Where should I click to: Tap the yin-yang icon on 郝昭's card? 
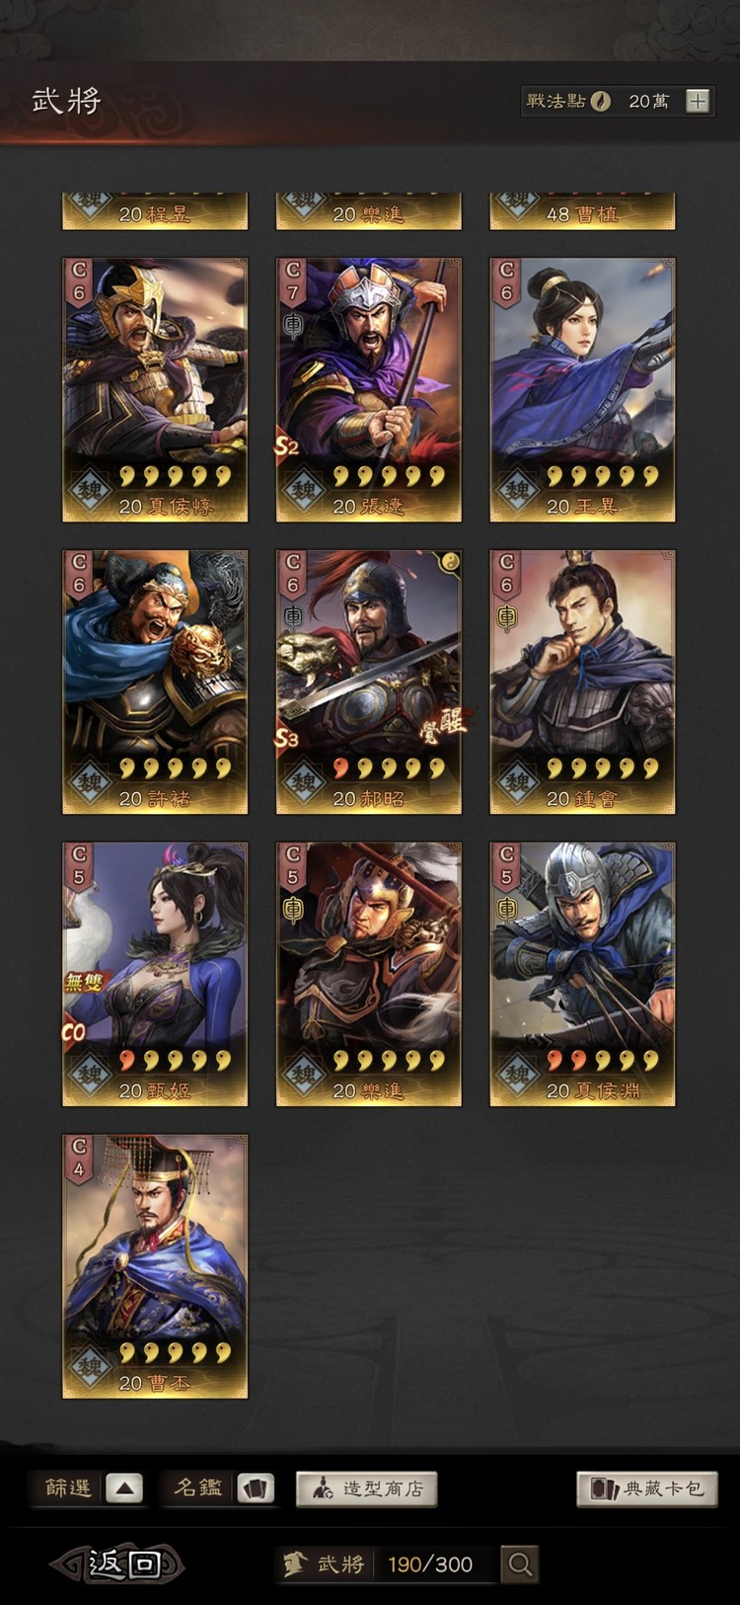(449, 562)
